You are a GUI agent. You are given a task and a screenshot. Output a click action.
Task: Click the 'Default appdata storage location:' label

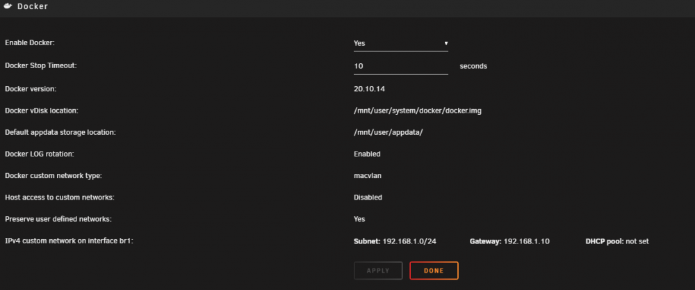60,132
